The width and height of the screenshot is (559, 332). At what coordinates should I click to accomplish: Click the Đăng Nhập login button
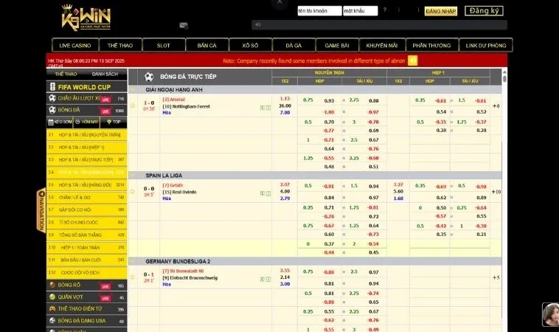(x=441, y=11)
